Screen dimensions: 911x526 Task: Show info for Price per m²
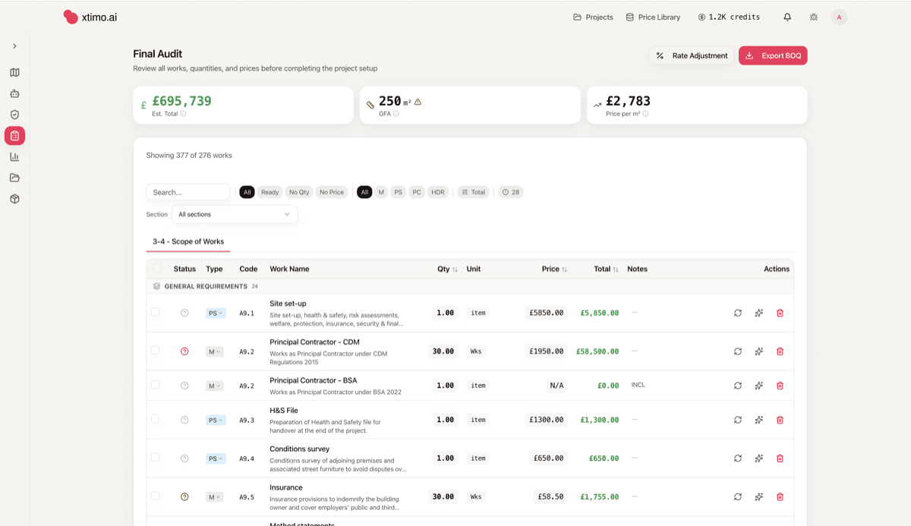point(645,114)
